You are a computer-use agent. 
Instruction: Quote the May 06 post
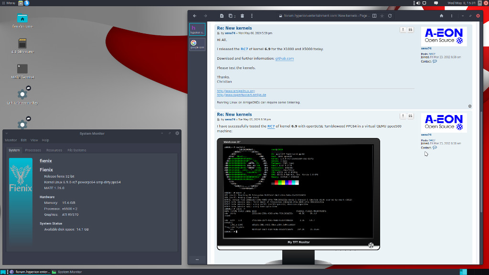[410, 30]
